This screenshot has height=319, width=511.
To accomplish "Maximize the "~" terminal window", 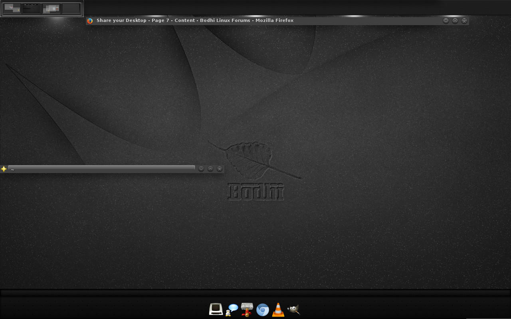I will point(210,169).
